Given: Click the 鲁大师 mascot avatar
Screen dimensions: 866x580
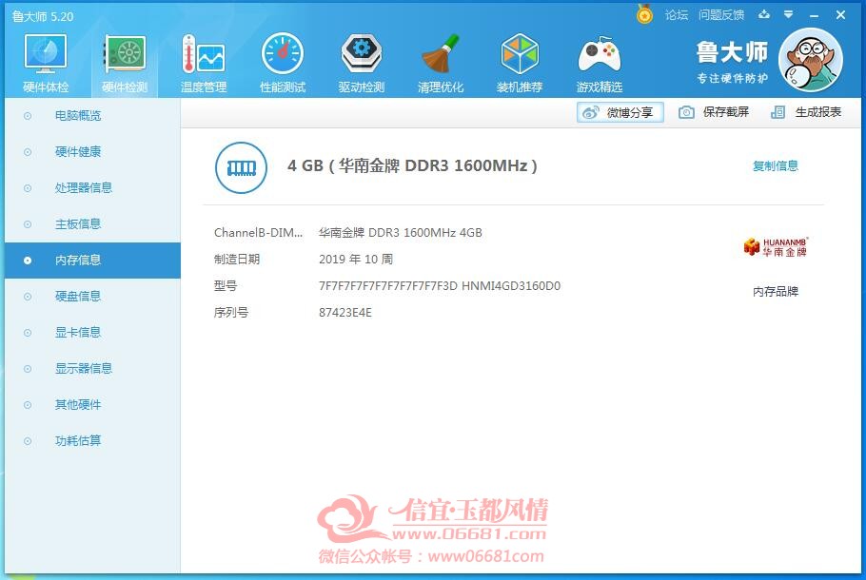Looking at the screenshot, I should coord(811,60).
